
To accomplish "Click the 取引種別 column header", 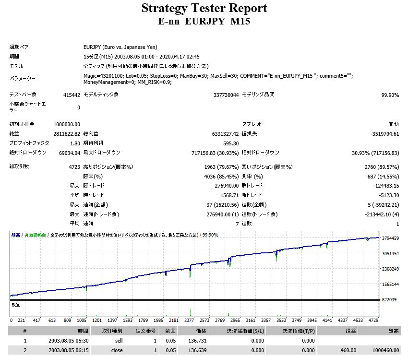I will coord(107,331).
